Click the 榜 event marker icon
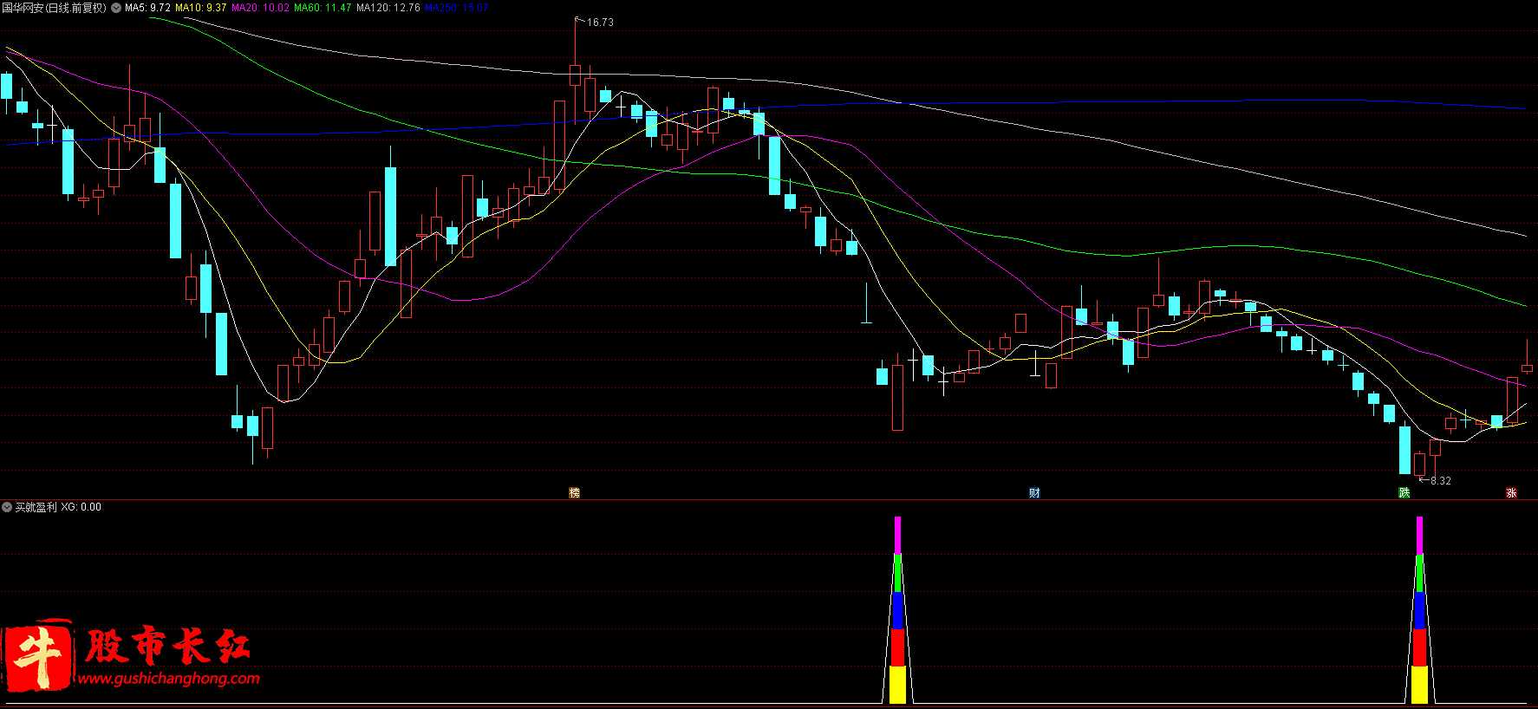Image resolution: width=1538 pixels, height=709 pixels. (x=574, y=492)
